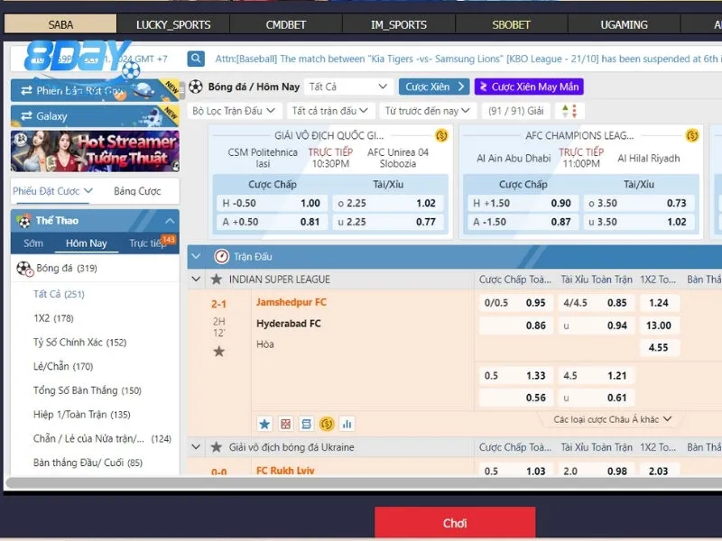Click Jamshedpur FC handicap odds 0.95
This screenshot has width=722, height=541.
[515, 303]
